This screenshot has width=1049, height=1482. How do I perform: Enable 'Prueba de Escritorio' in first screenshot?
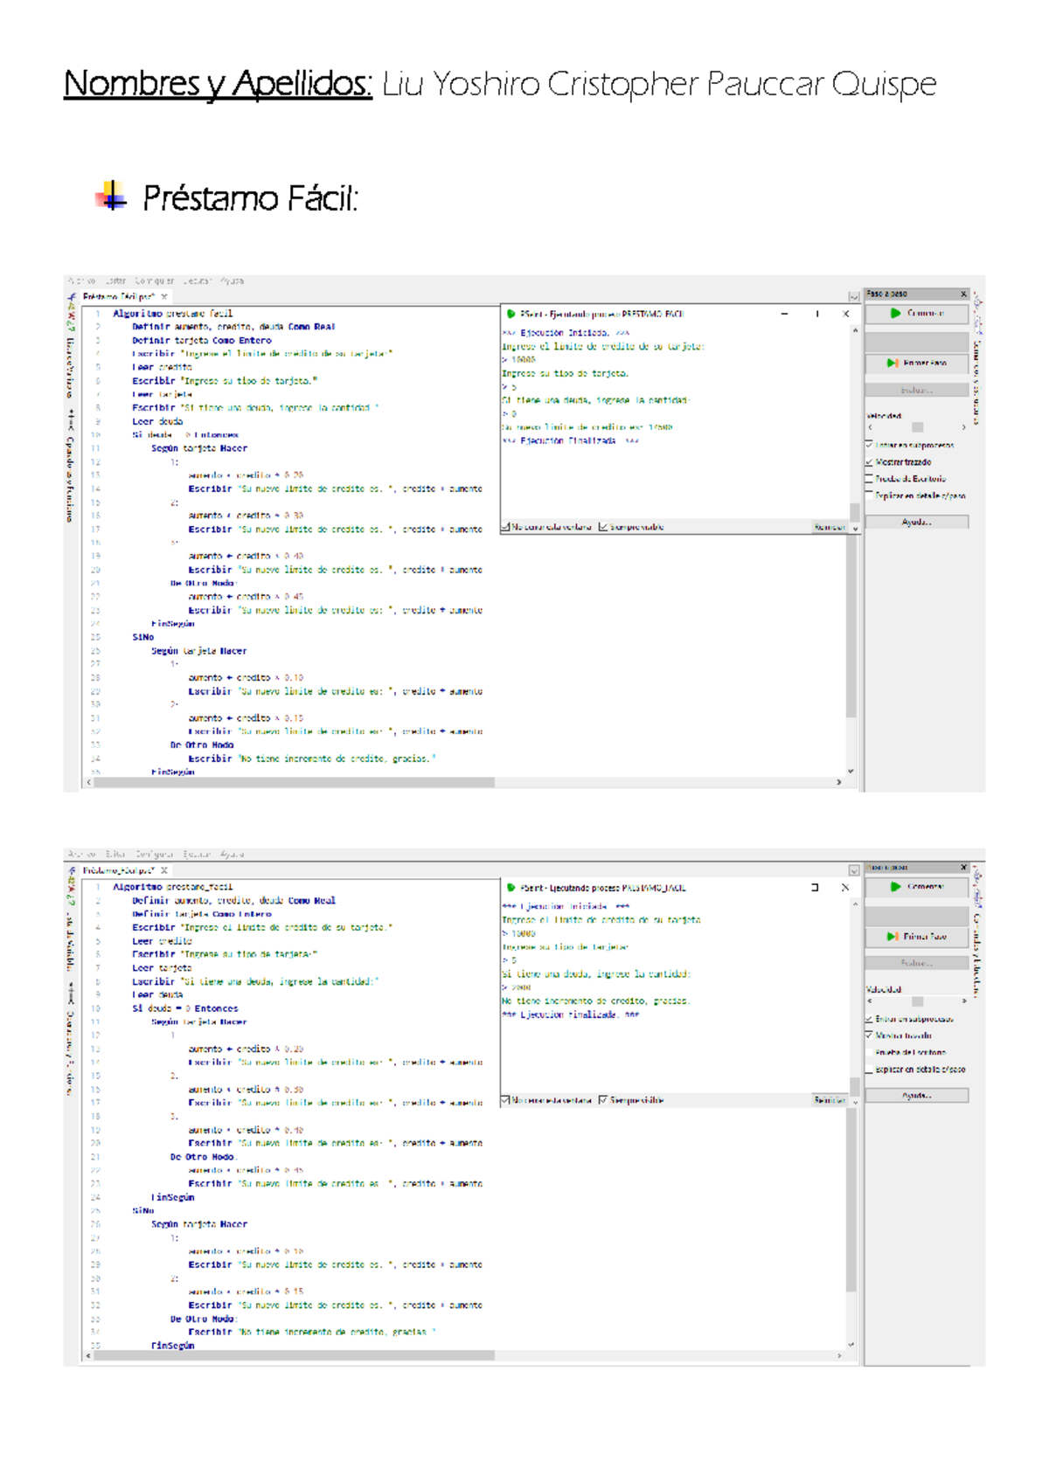[x=869, y=478]
